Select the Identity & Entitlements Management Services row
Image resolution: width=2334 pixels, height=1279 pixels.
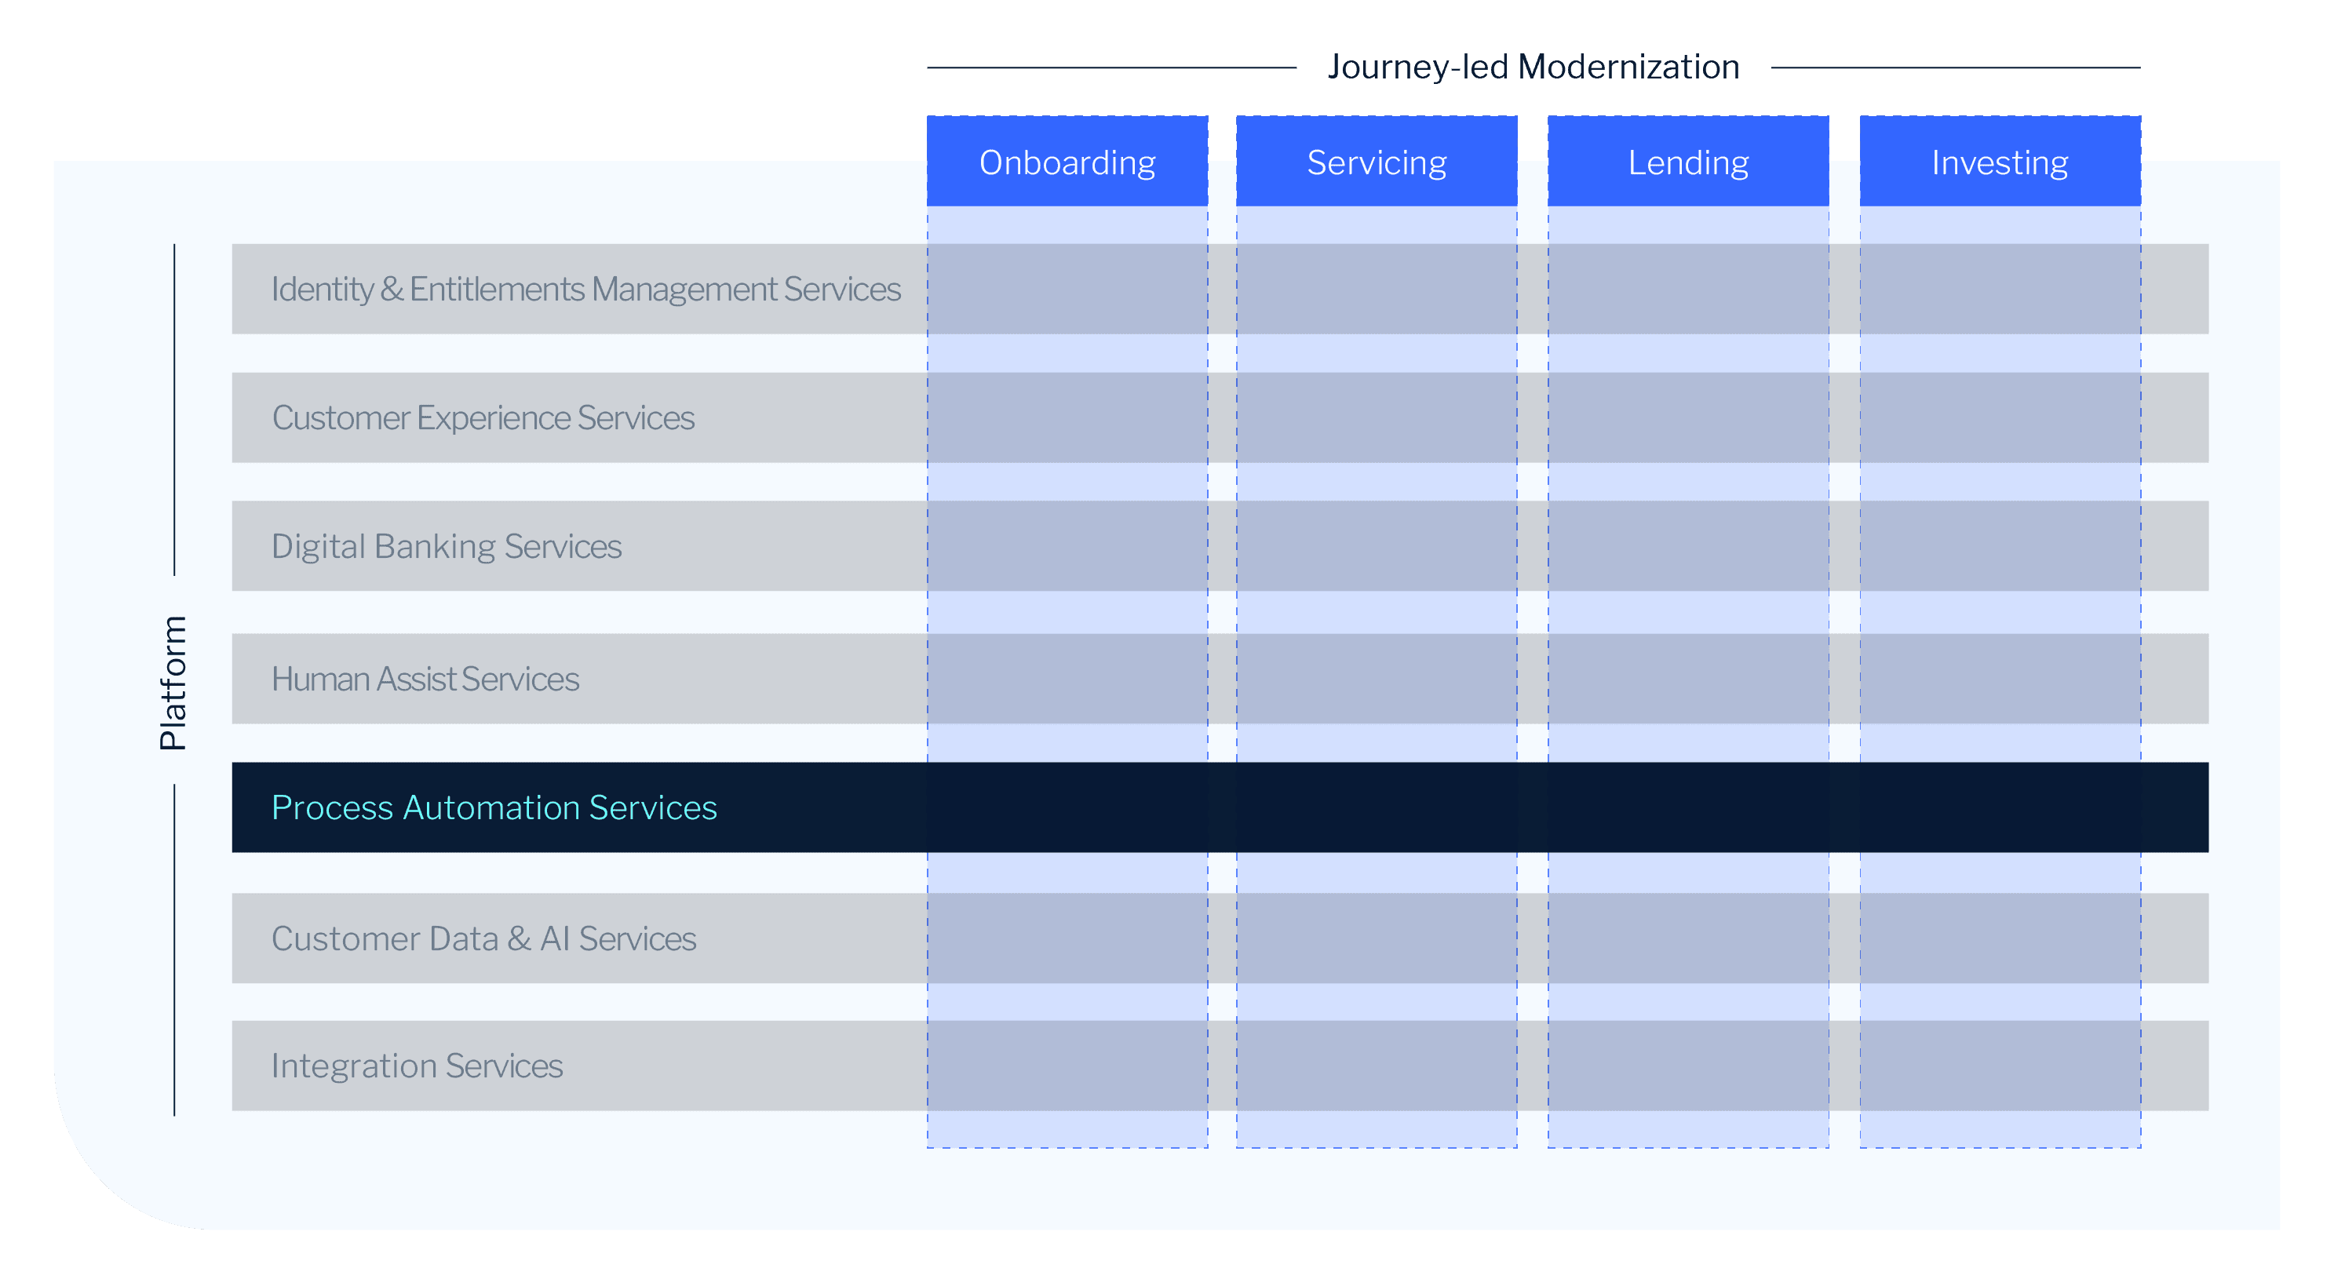click(x=585, y=289)
